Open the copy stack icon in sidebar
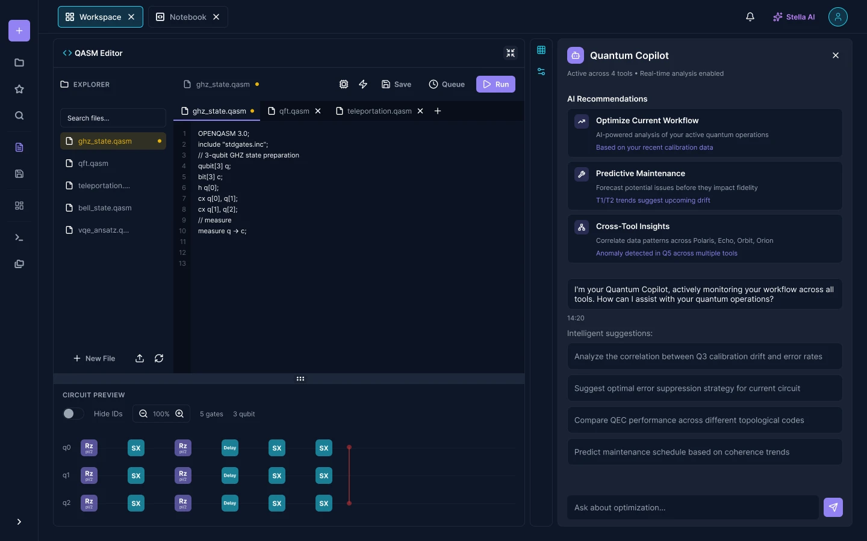Screen dimensions: 867x541 pyautogui.click(x=19, y=264)
